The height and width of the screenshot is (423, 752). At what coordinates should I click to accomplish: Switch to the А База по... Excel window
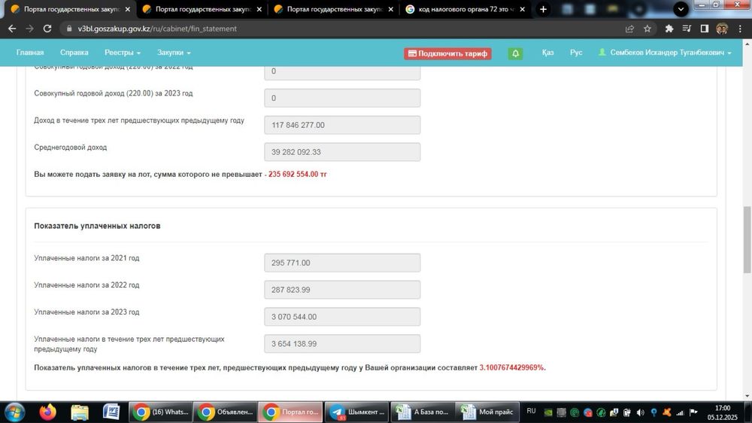click(423, 412)
